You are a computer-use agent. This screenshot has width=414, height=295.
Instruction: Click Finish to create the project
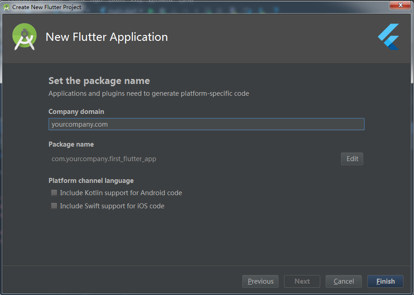(385, 281)
